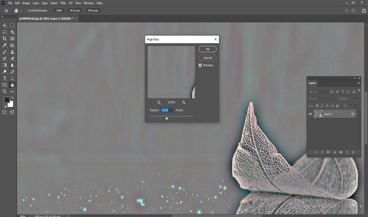The height and width of the screenshot is (217, 368).
Task: Select the Dodge tool
Action: click(x=4, y=72)
